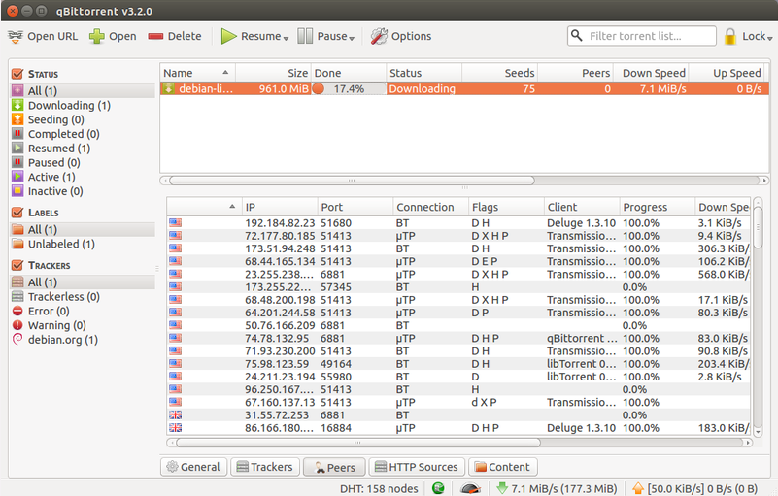
Task: Sort torrent list by Down Speed column
Action: [651, 73]
